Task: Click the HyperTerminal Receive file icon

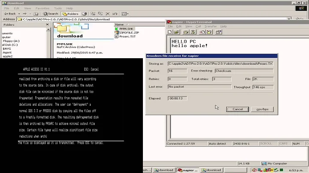Action: 209,32
